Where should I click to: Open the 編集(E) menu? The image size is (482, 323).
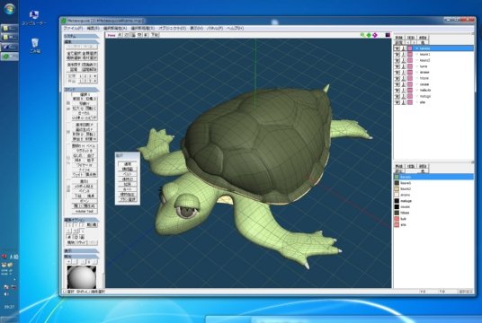pyautogui.click(x=93, y=28)
